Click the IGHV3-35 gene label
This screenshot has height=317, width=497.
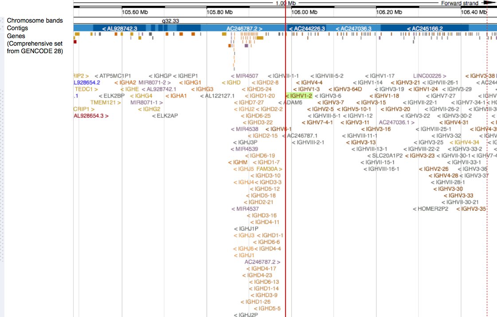tap(471, 208)
